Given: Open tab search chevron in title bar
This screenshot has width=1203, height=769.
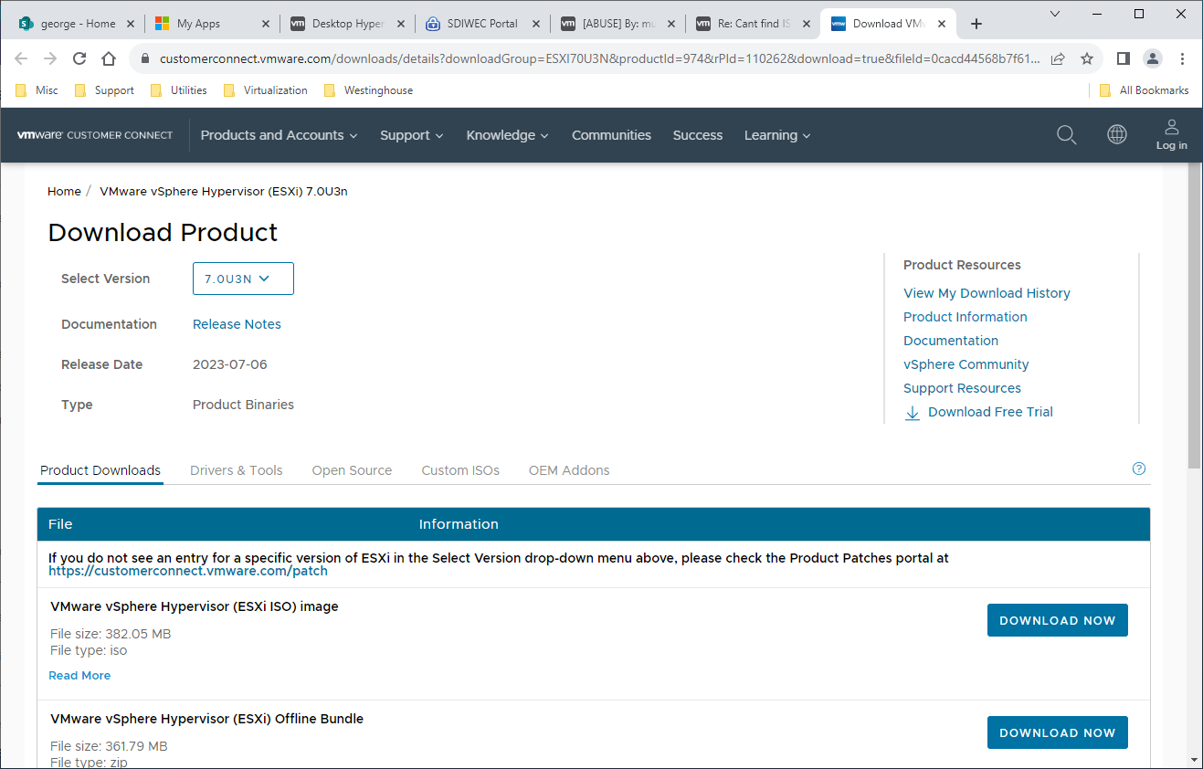Looking at the screenshot, I should (1055, 14).
